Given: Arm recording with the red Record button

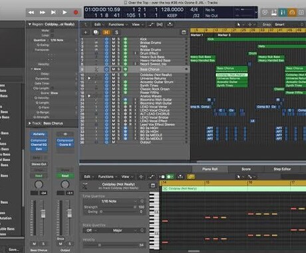Looking at the screenshot, I should point(76,13).
